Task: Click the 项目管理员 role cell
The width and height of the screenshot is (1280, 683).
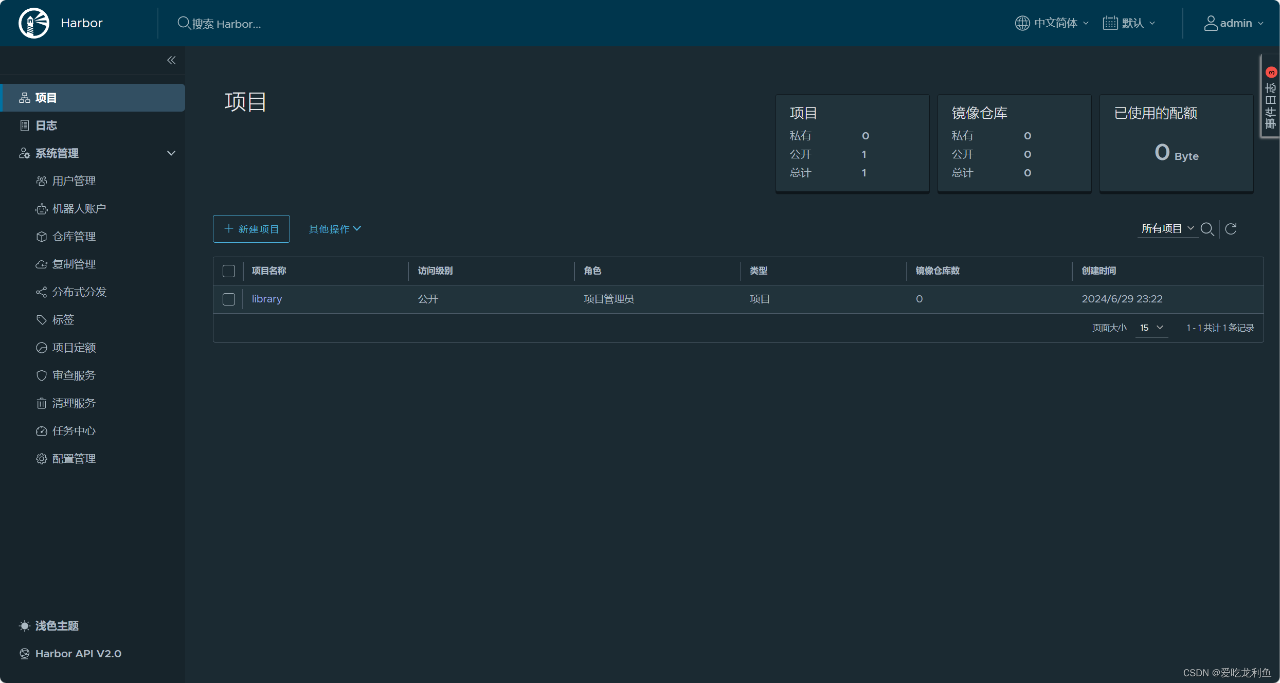Action: 609,299
